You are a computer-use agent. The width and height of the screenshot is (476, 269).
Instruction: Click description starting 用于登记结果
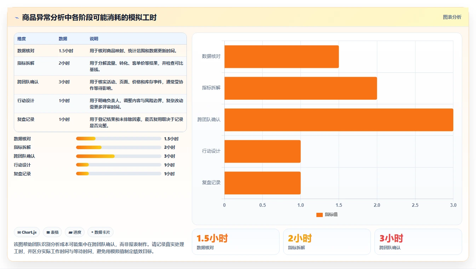(136, 122)
